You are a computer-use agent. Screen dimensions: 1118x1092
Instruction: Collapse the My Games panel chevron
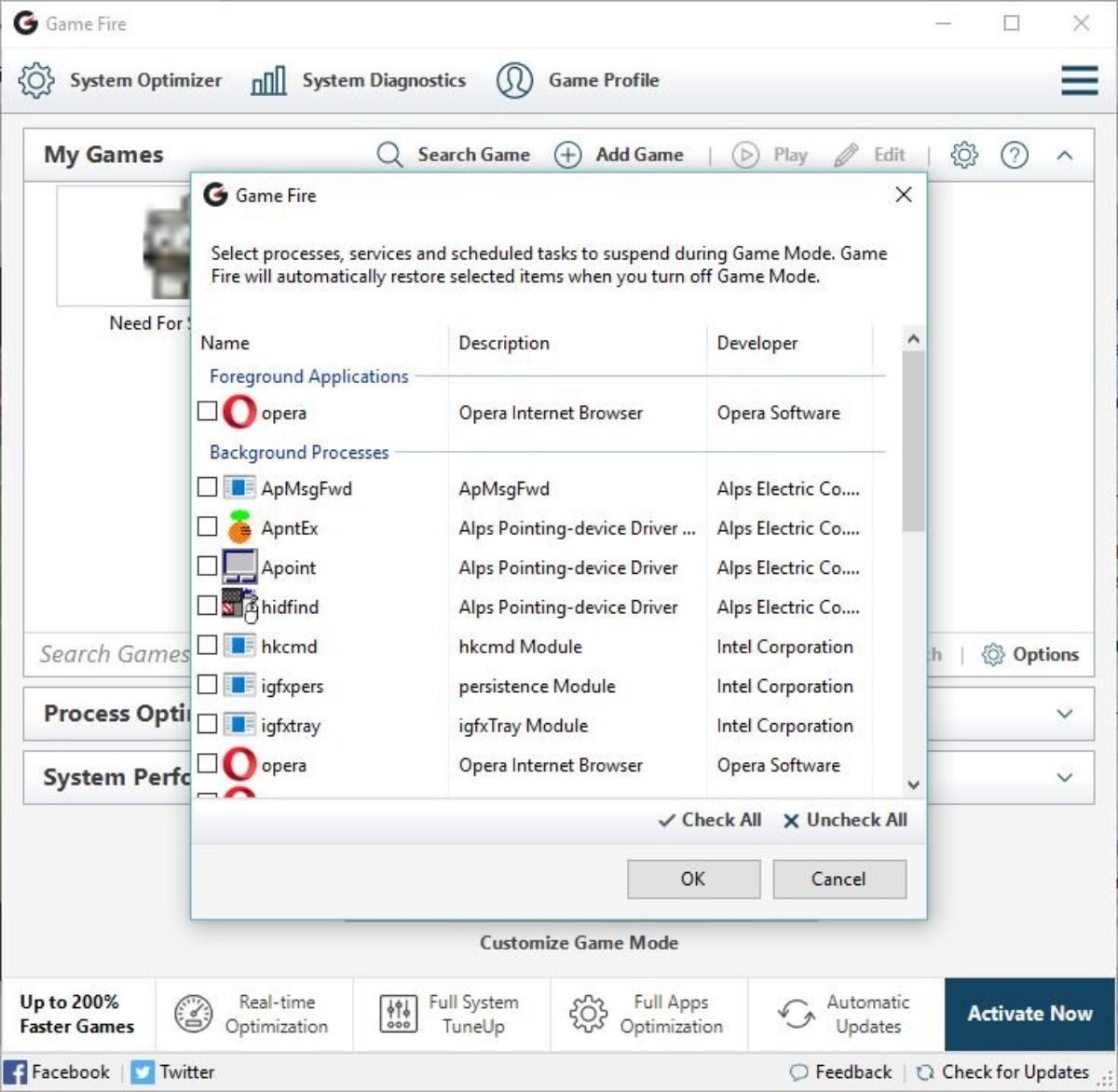[x=1064, y=155]
